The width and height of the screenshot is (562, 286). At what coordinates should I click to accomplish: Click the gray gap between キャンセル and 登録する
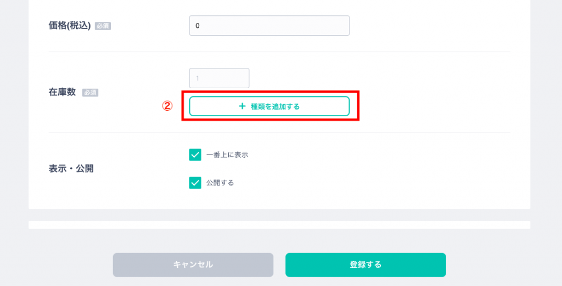tap(279, 265)
